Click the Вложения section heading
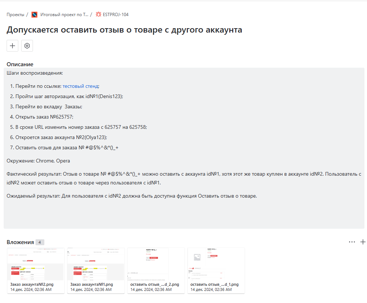This screenshot has height=303, width=367. [x=20, y=242]
